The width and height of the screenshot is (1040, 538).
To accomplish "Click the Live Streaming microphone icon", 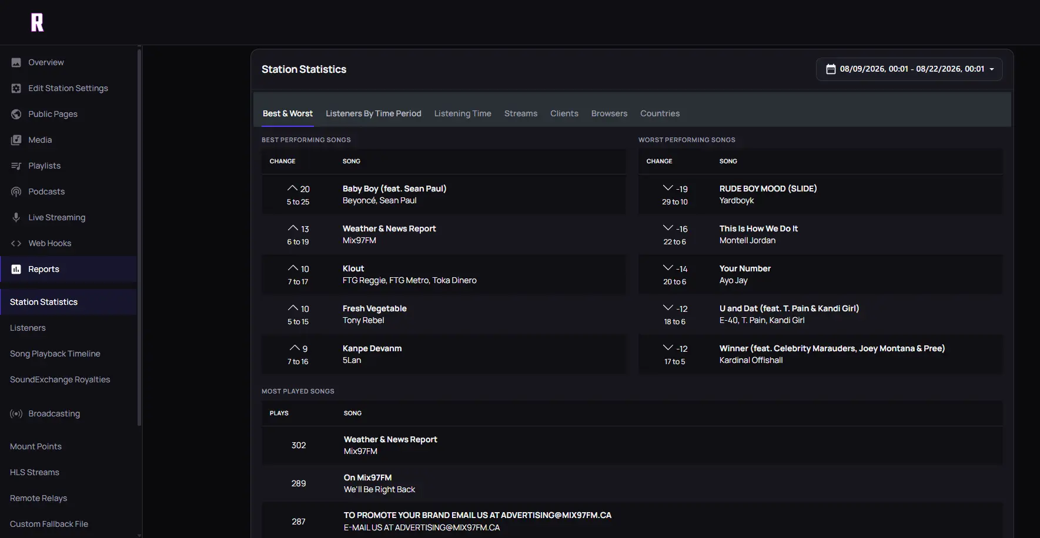I will click(16, 217).
